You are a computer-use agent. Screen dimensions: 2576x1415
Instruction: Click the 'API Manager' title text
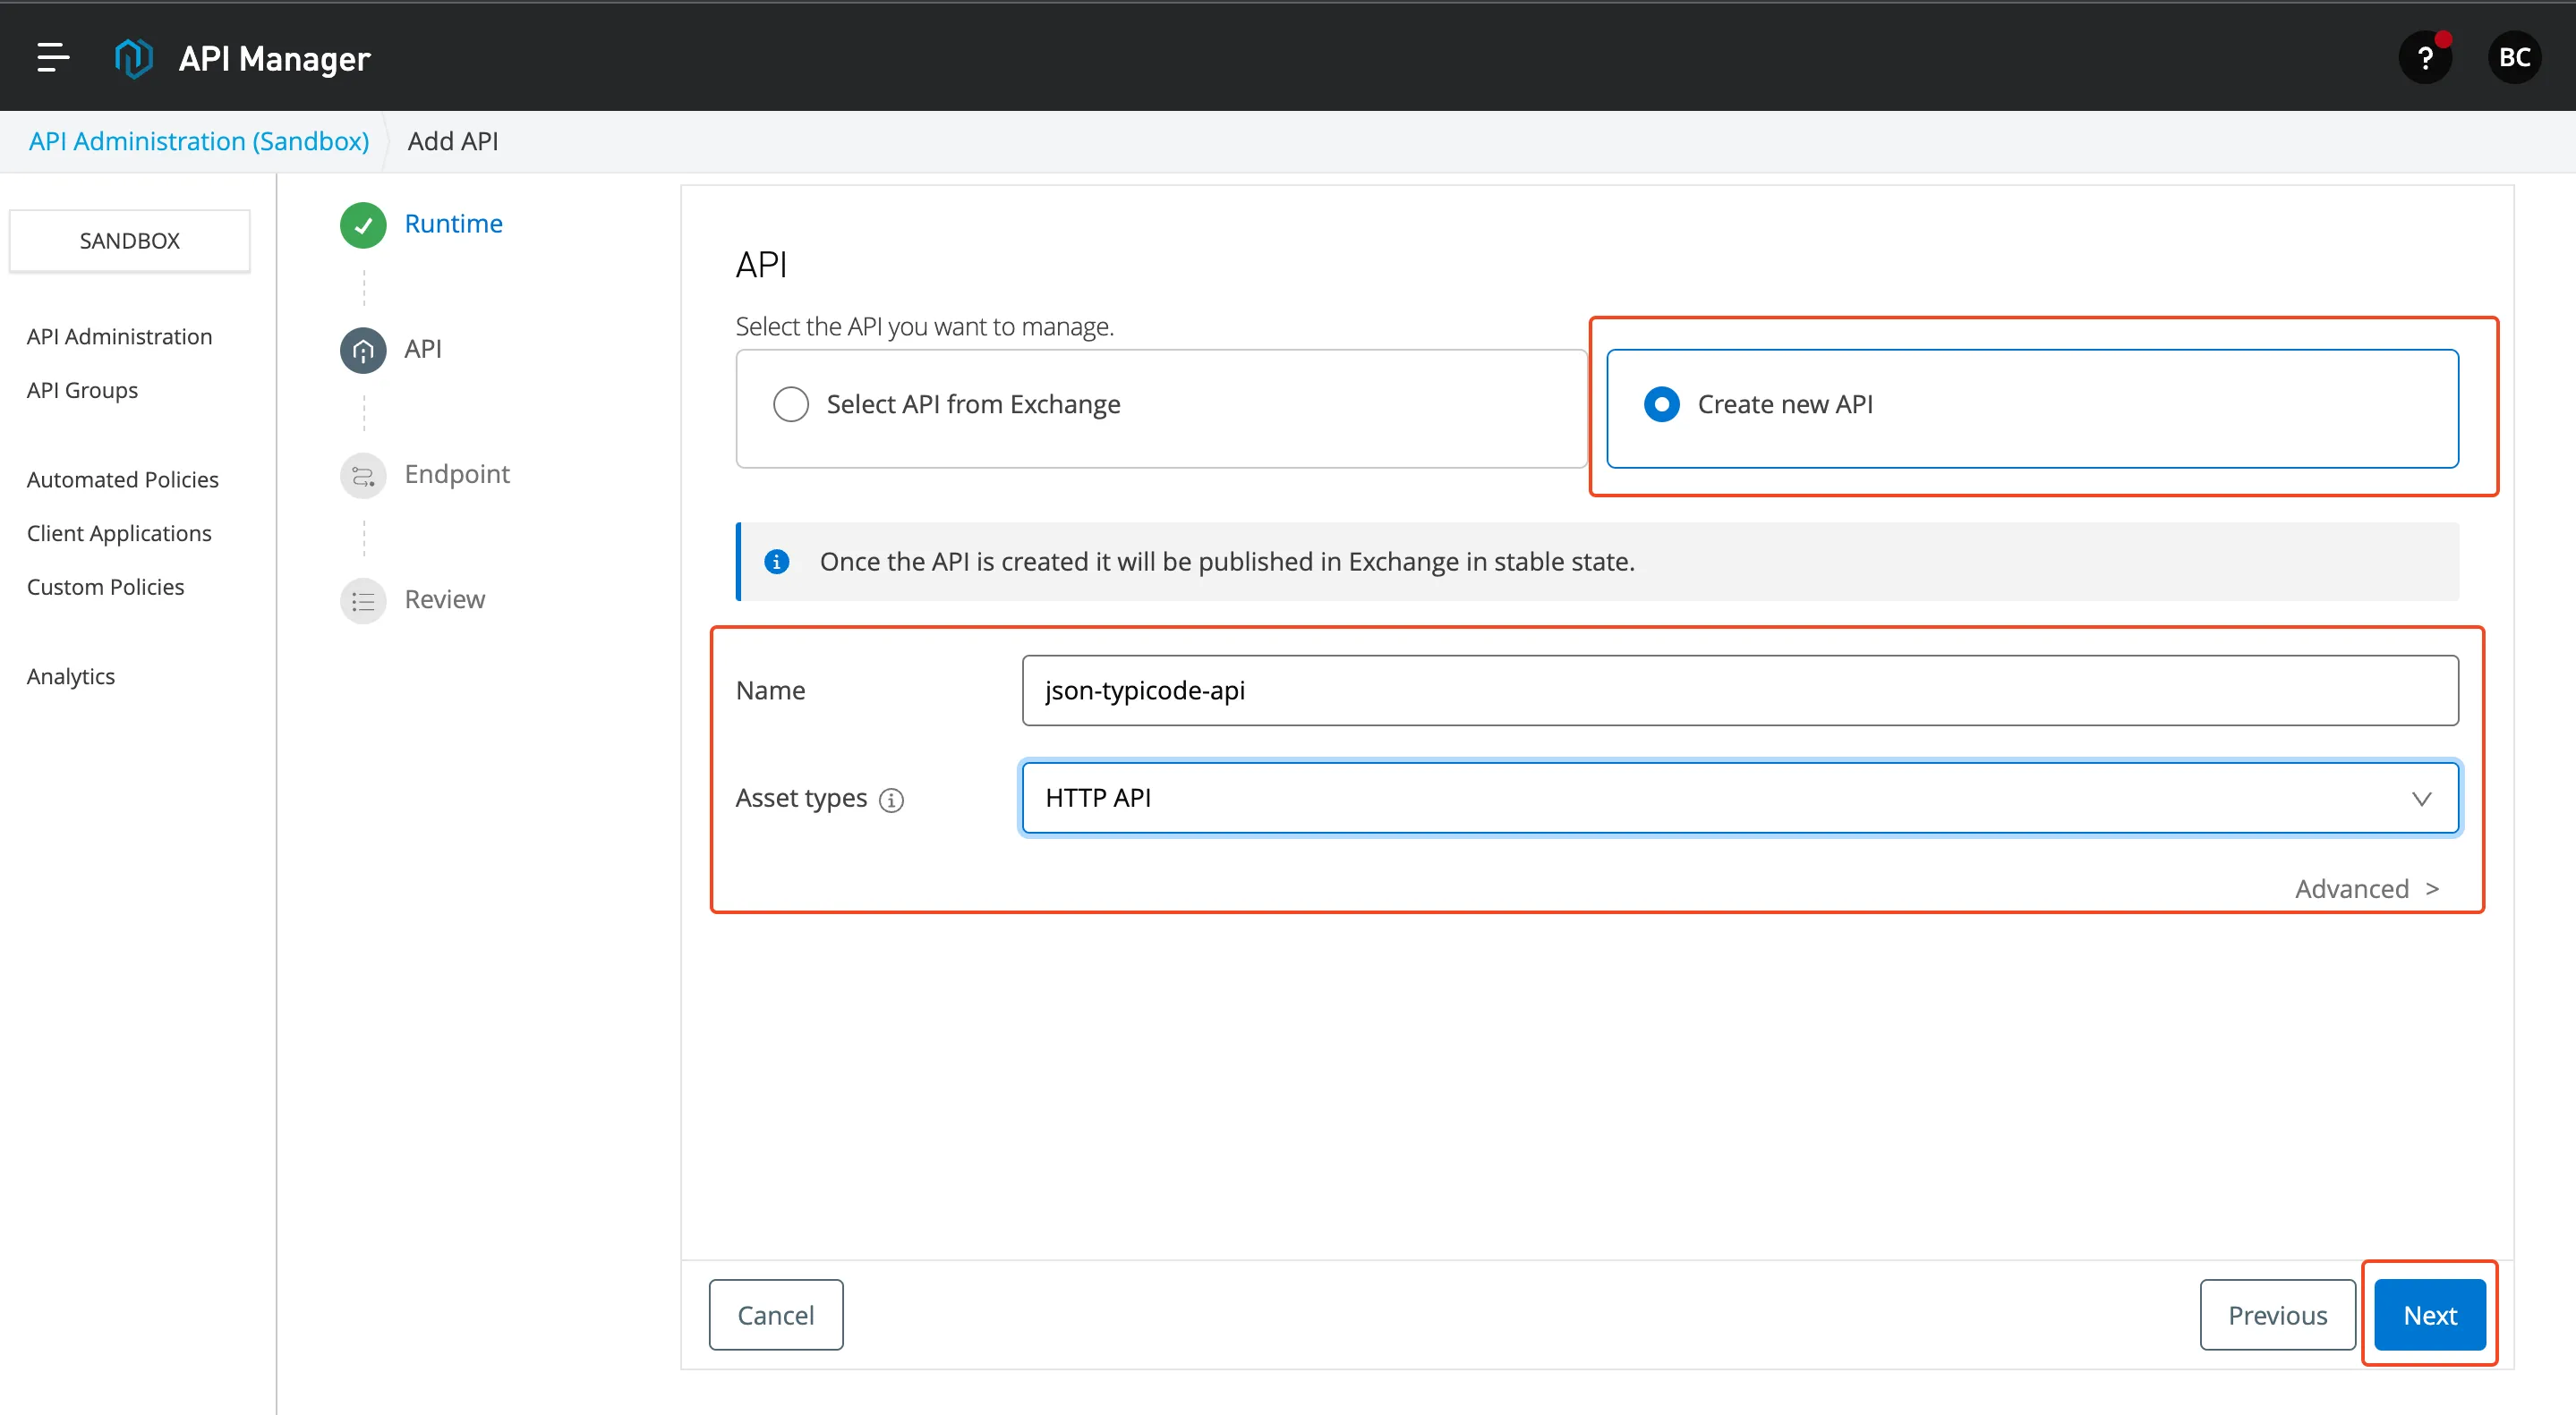274,58
